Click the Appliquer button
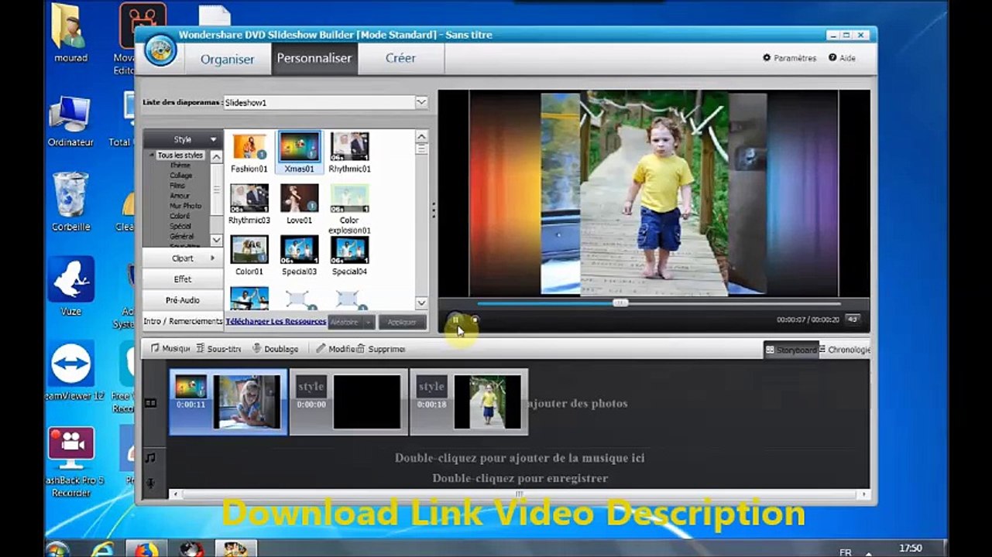This screenshot has width=992, height=557. pyautogui.click(x=402, y=322)
